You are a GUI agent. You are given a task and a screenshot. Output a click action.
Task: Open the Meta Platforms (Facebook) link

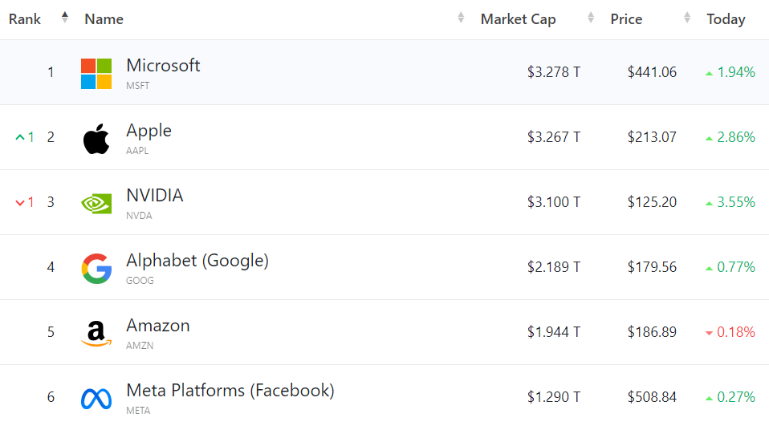pos(230,391)
